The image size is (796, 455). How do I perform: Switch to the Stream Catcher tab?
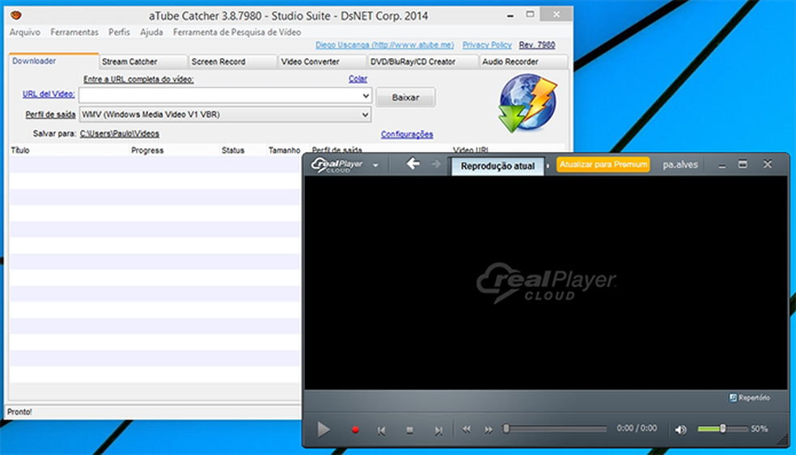143,61
